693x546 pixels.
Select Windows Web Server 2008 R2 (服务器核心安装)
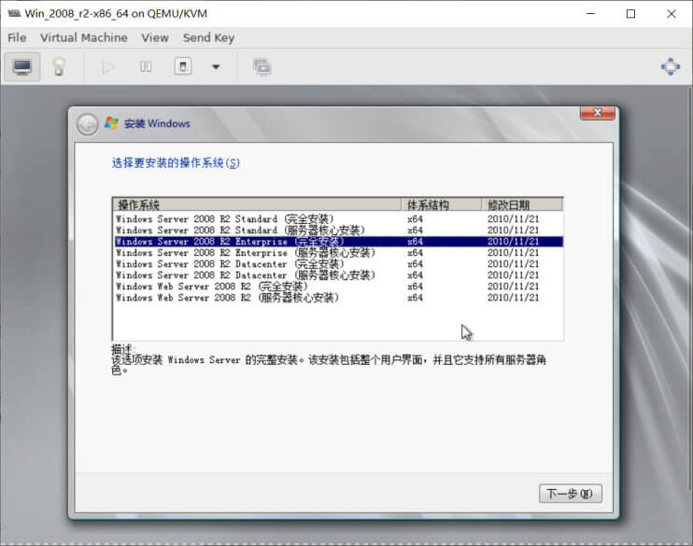coord(338,298)
